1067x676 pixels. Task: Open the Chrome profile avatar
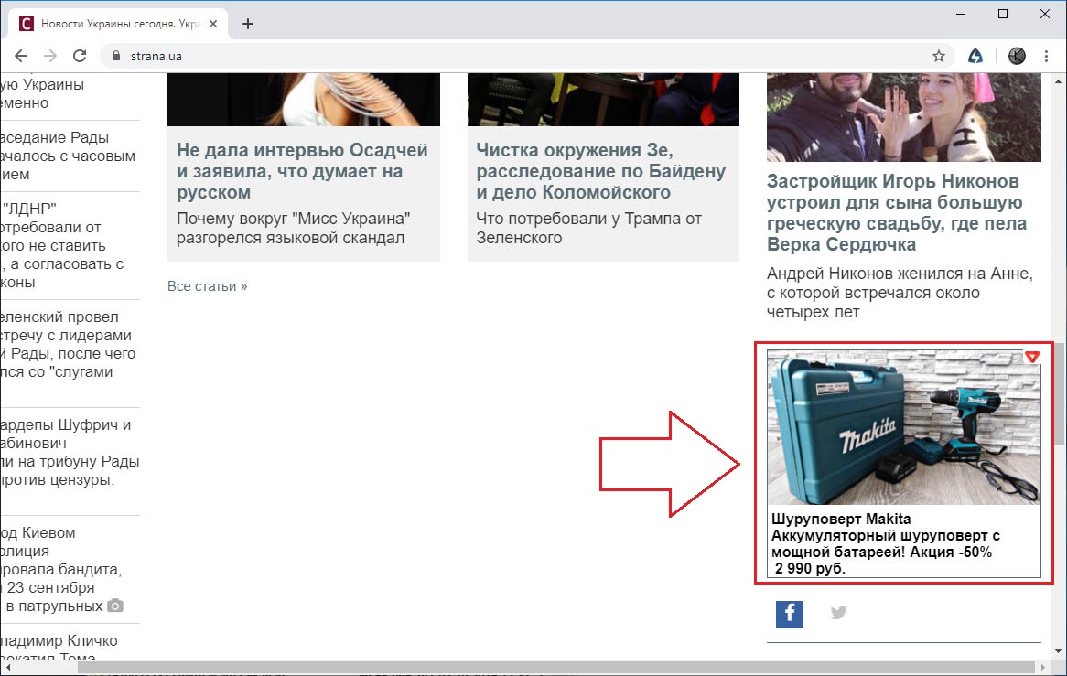click(x=1017, y=56)
